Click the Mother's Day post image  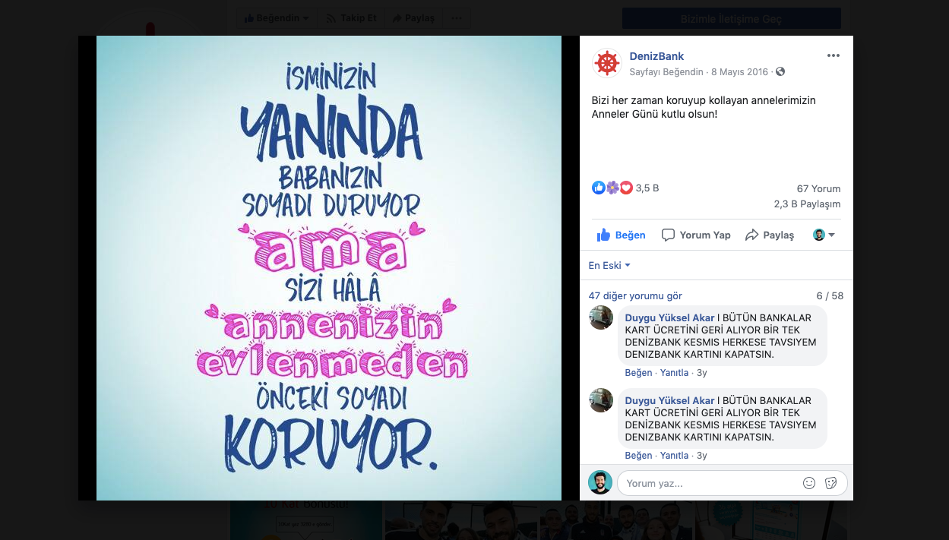[329, 268]
